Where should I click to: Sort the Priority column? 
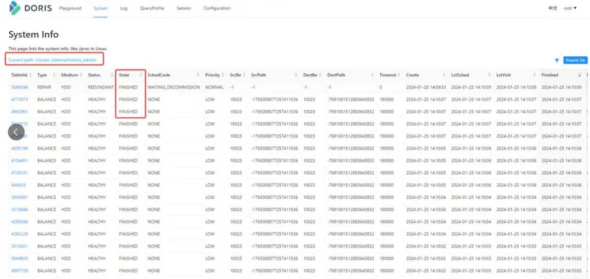(223, 75)
